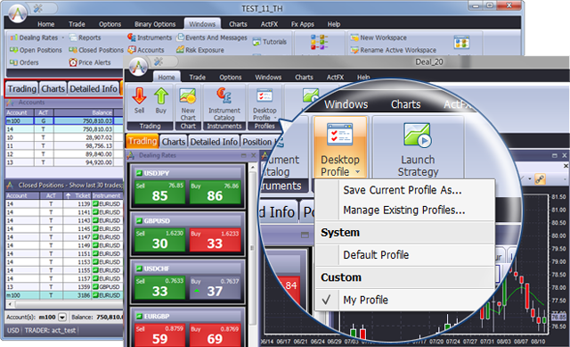
Task: Switch to Binary Options menu tab
Action: click(155, 24)
